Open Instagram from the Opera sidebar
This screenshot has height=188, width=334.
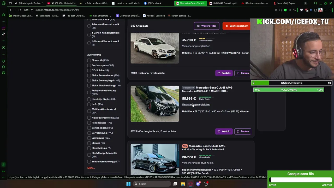point(3,28)
